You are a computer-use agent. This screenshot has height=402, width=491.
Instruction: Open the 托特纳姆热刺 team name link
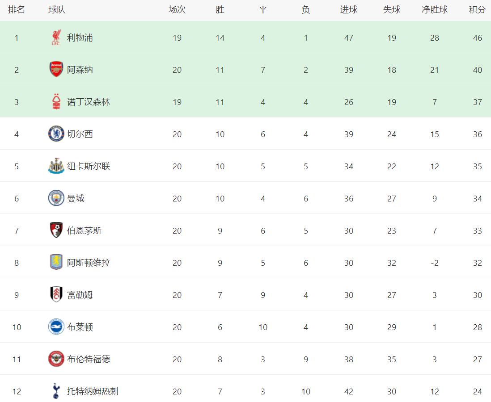[93, 391]
